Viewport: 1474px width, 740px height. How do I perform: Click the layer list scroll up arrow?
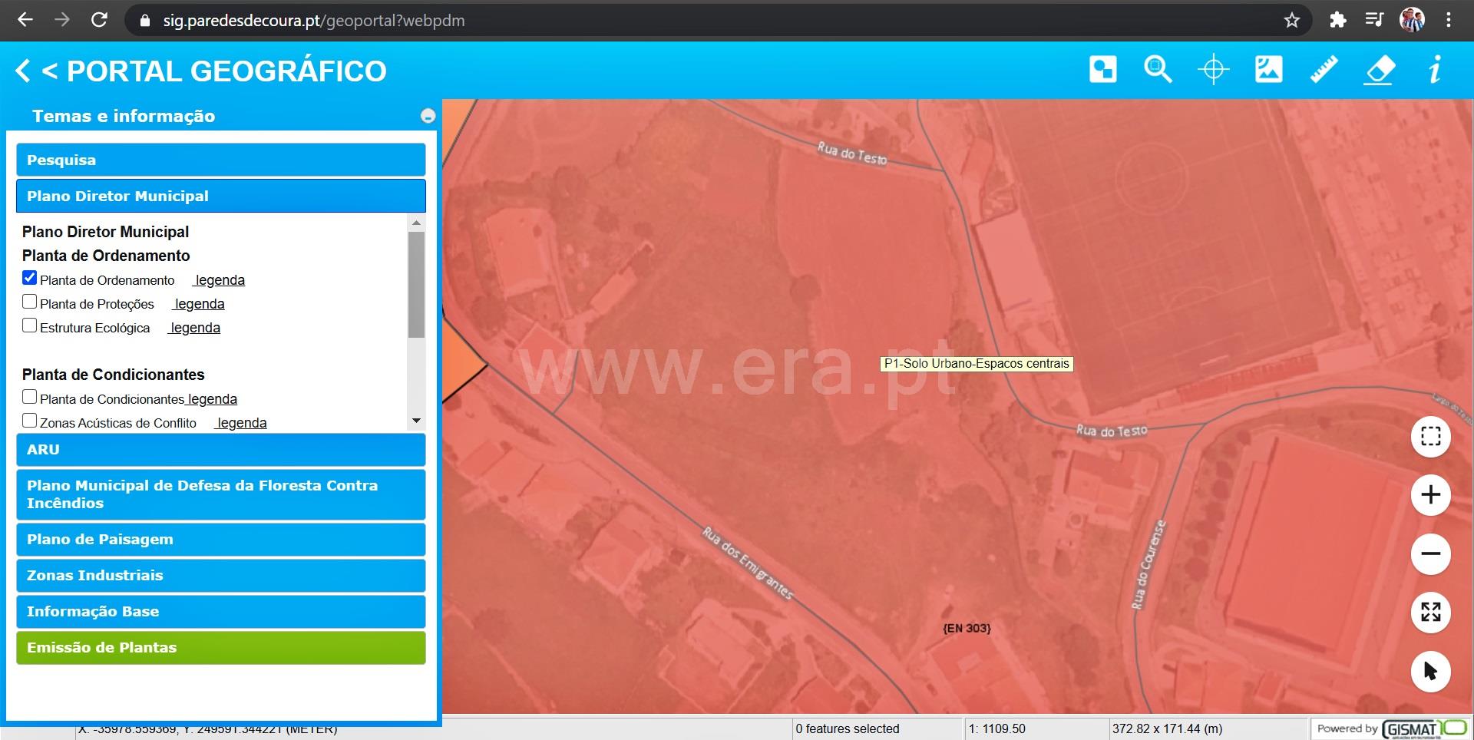(417, 223)
